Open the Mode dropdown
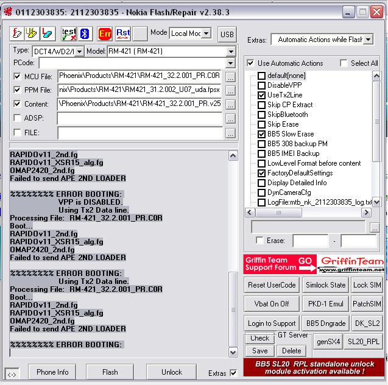The height and width of the screenshot is (385, 388). (206, 33)
